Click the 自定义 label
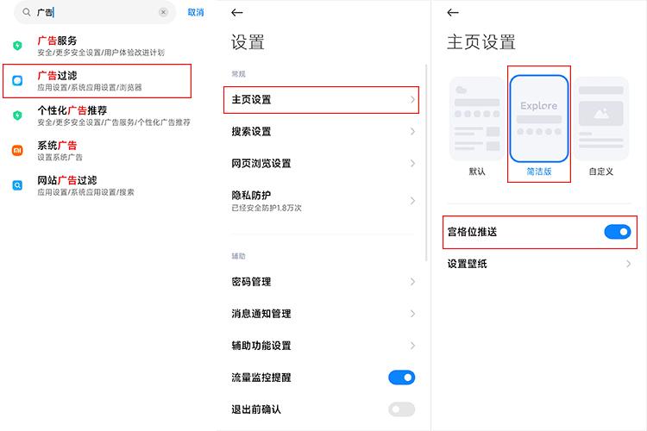Image resolution: width=647 pixels, height=431 pixels. coord(601,172)
